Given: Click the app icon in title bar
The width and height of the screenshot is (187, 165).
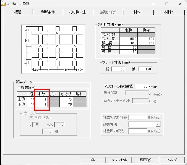Looking at the screenshot, I should coord(3,4).
